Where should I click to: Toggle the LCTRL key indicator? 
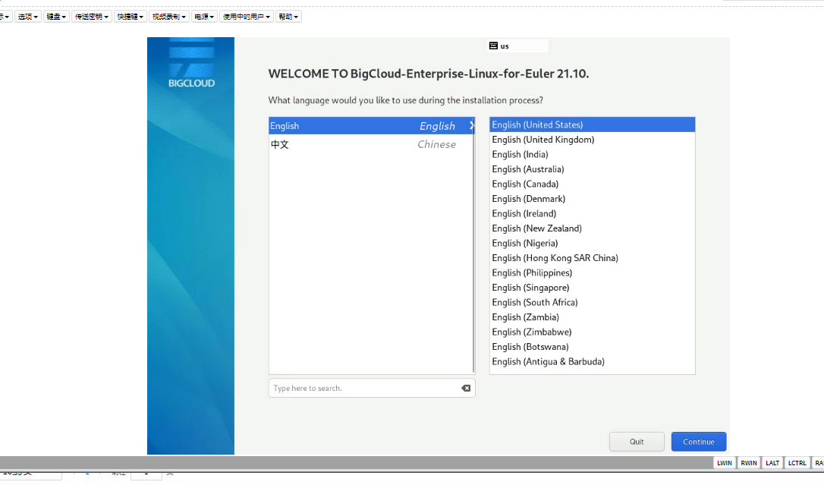click(797, 463)
